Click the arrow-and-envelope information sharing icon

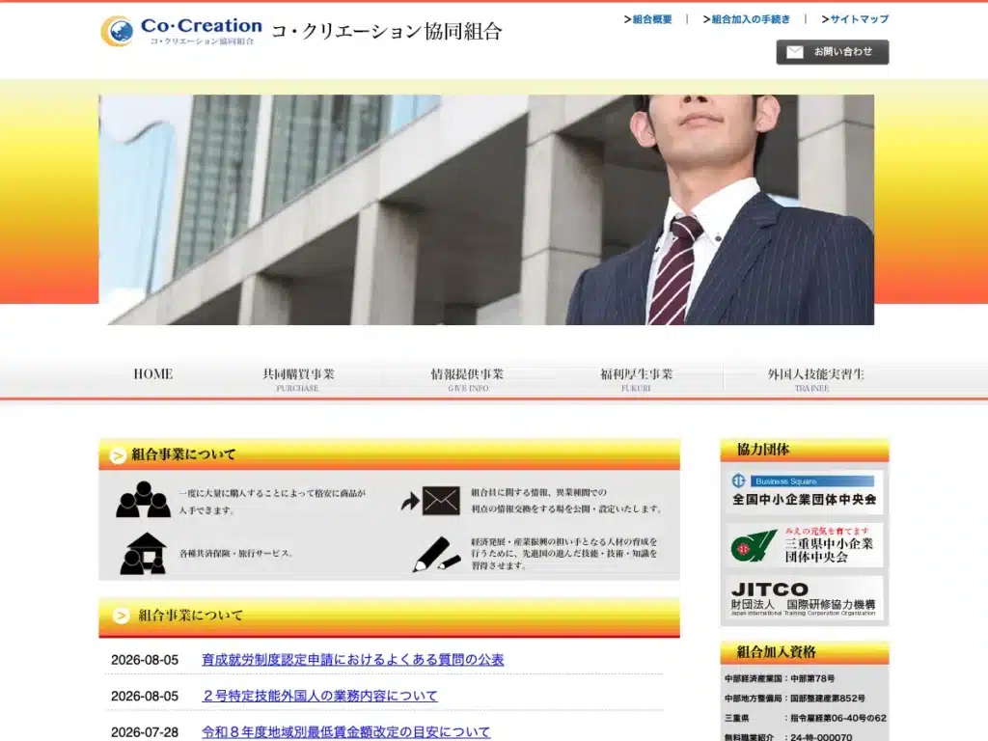(x=430, y=501)
